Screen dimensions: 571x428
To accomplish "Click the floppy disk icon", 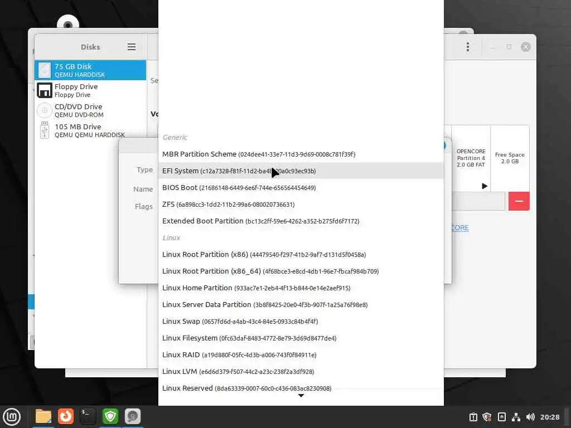I will pyautogui.click(x=45, y=90).
